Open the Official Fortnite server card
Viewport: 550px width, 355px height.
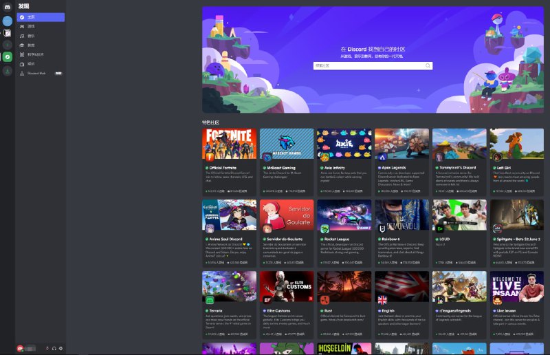(x=229, y=162)
